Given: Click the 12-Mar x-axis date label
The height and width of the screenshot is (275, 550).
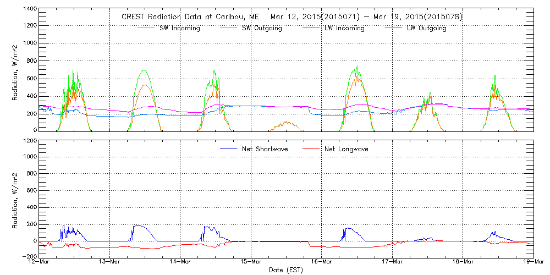Looking at the screenshot, I should click(40, 262).
